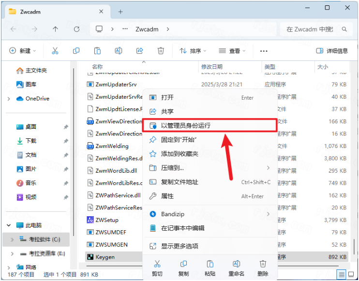Viewport: 359px width, 281px height.
Task: Click the Copy icon in top toolbar
Action: (76, 51)
